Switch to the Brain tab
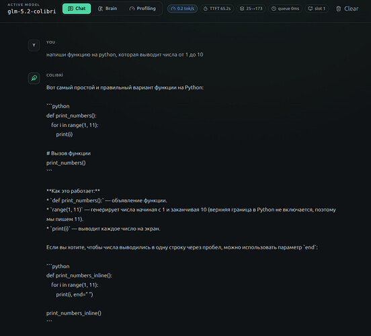The image size is (371, 336). (108, 9)
